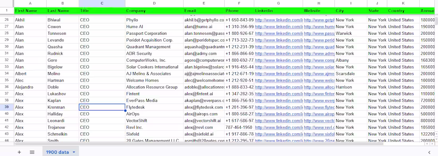Image resolution: width=438 pixels, height=156 pixels.
Task: Click the last name Kronman cell
Action: click(x=63, y=107)
